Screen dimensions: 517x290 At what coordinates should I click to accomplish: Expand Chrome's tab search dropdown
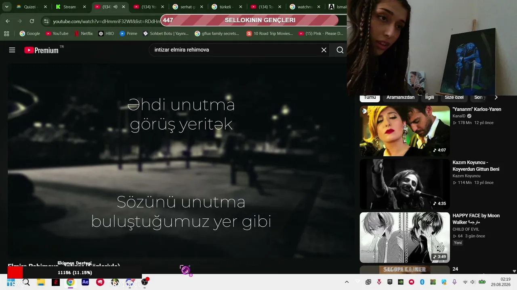(6, 7)
